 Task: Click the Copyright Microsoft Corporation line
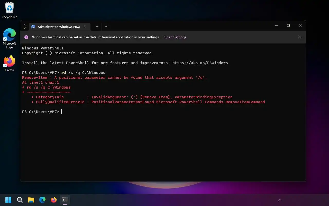point(88,53)
